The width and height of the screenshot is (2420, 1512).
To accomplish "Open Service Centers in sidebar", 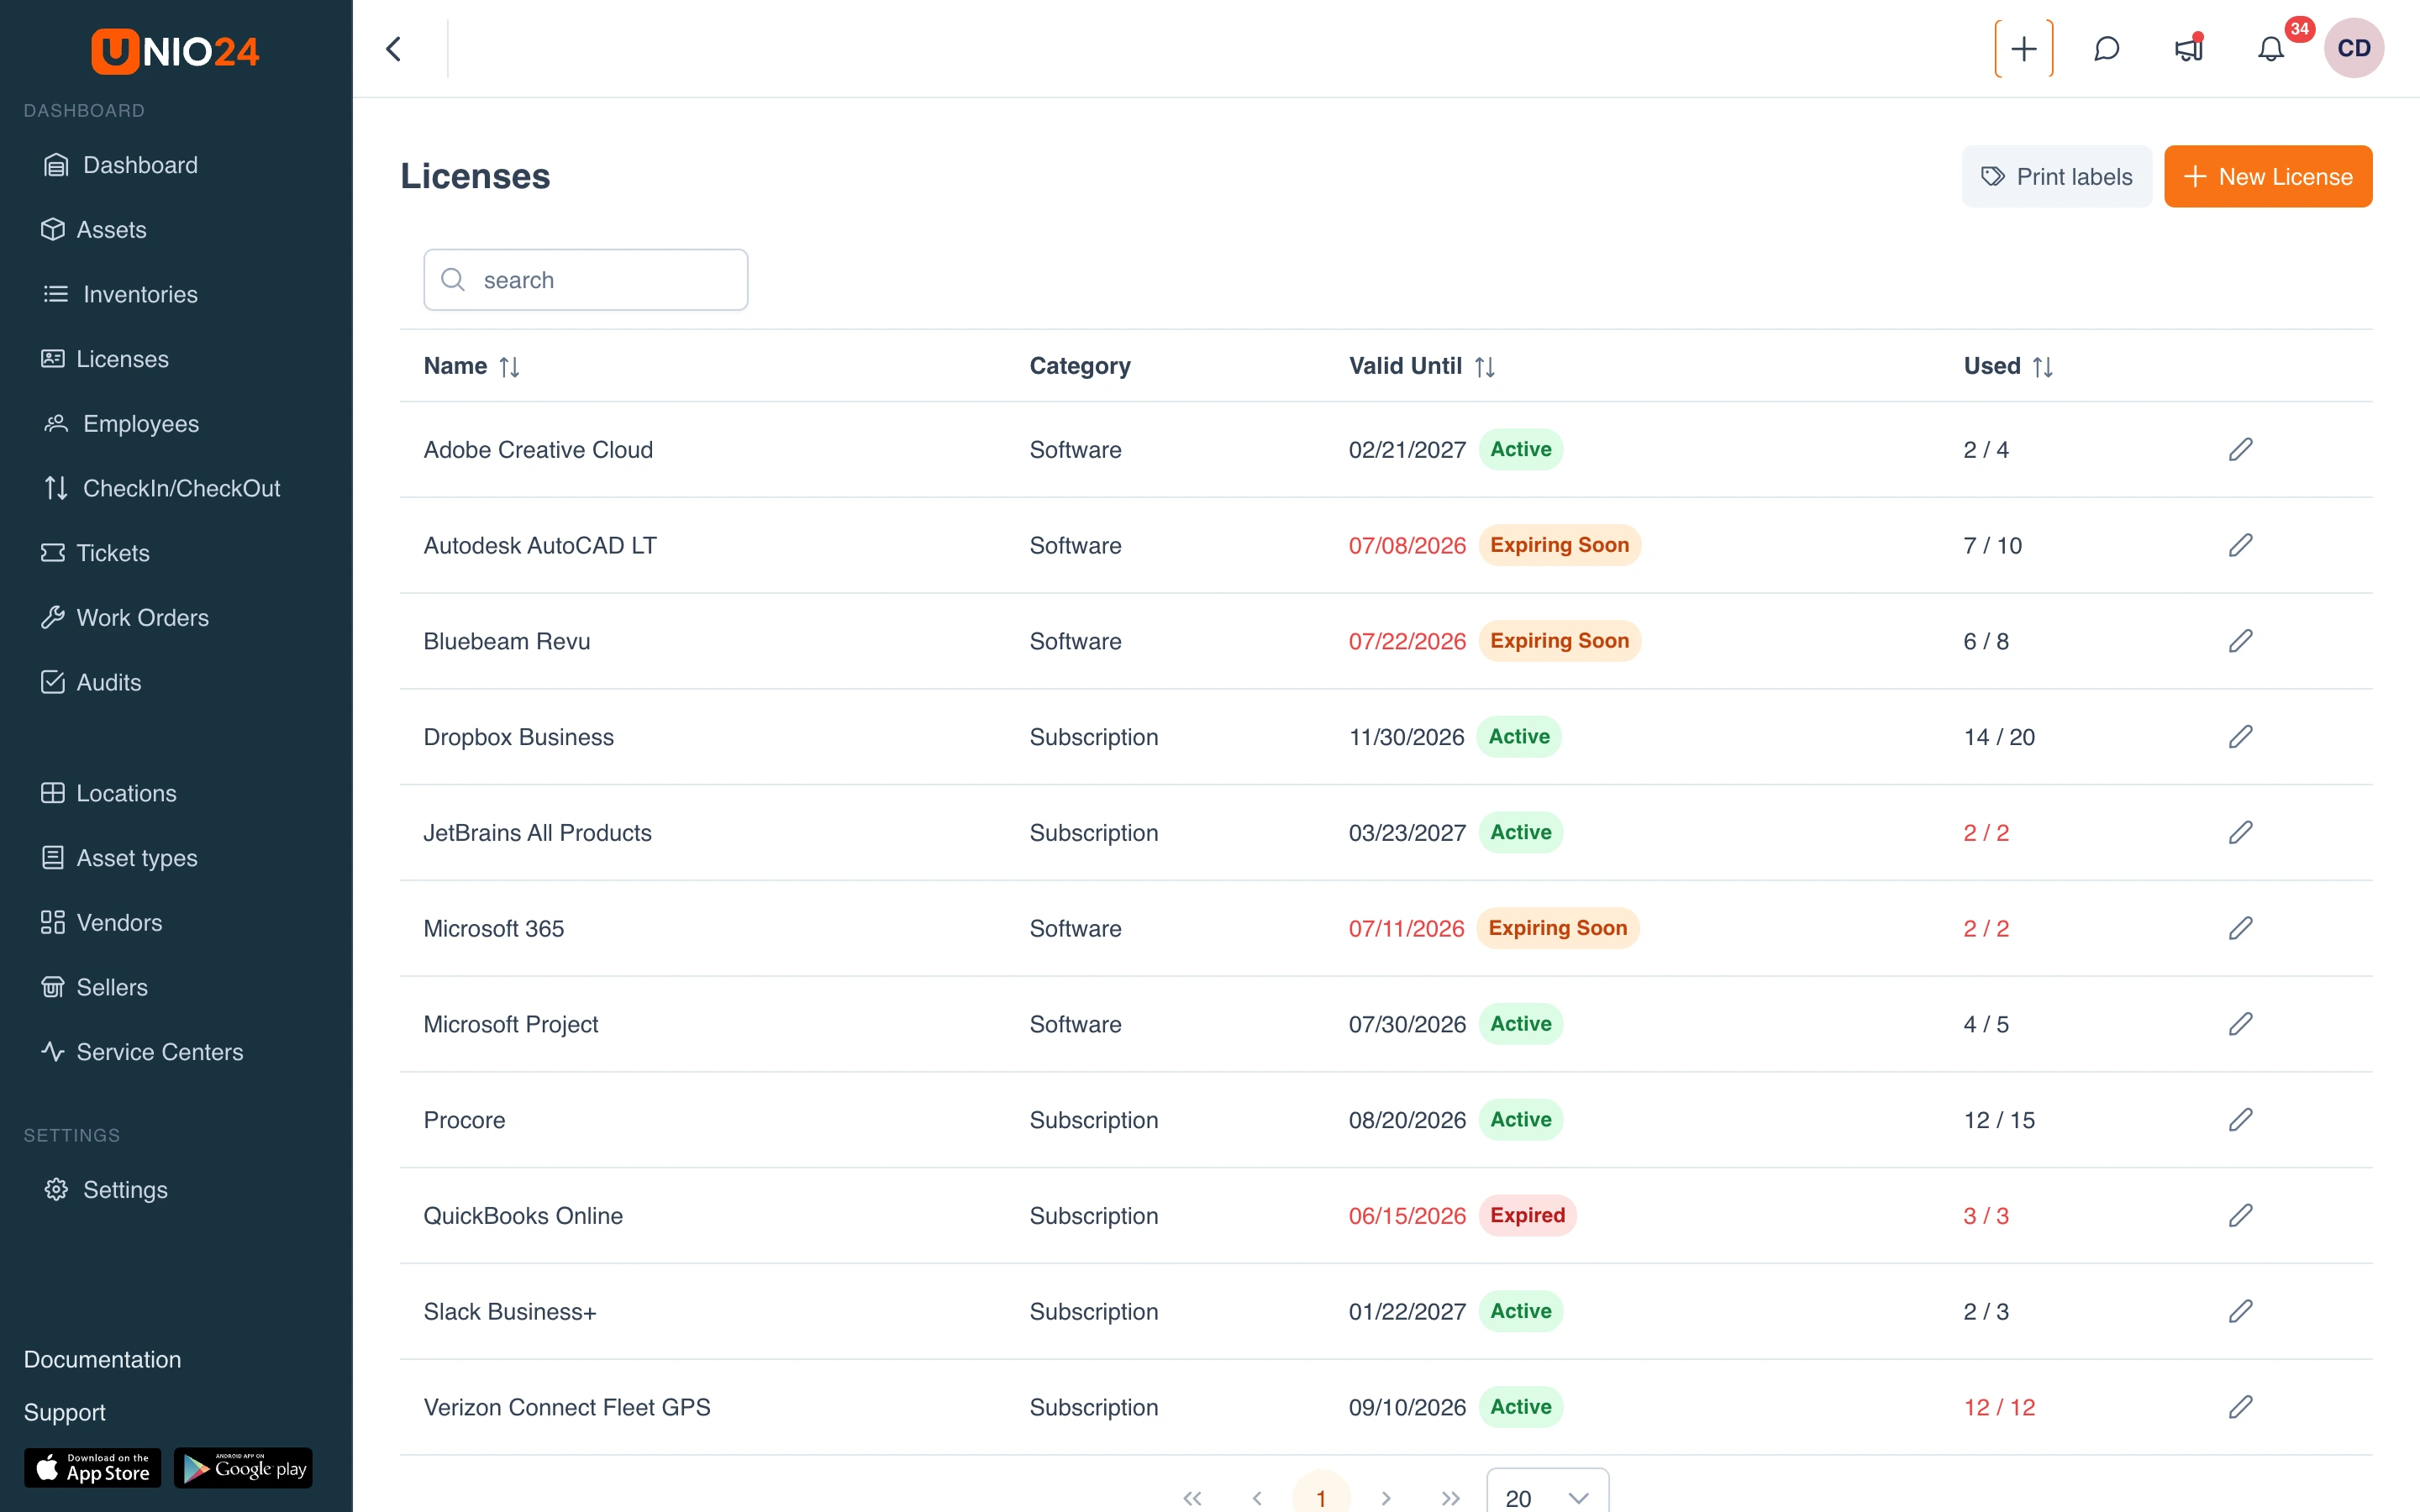I will [x=142, y=1052].
